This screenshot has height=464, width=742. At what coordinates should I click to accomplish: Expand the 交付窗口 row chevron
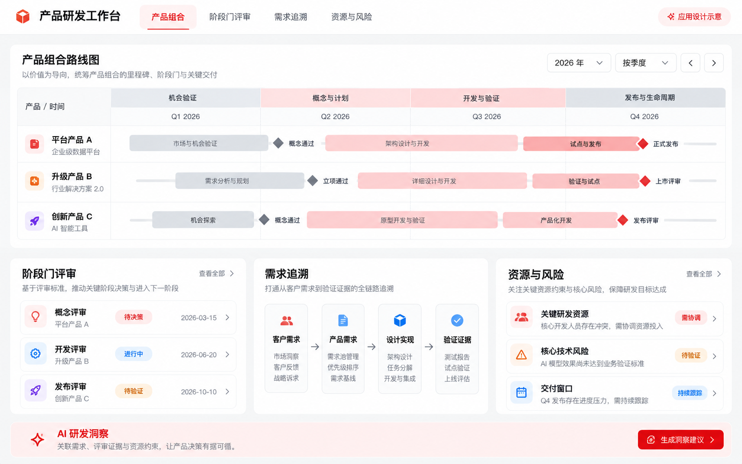(714, 393)
